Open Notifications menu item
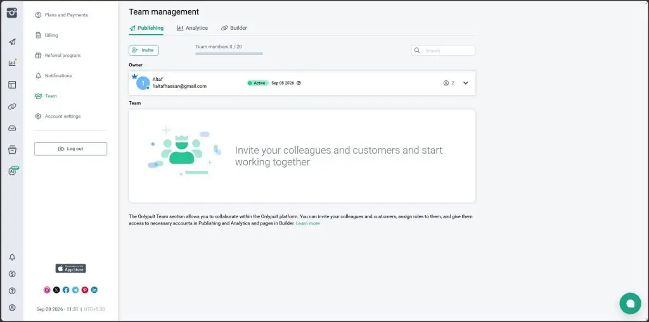This screenshot has width=649, height=322. pos(53,76)
